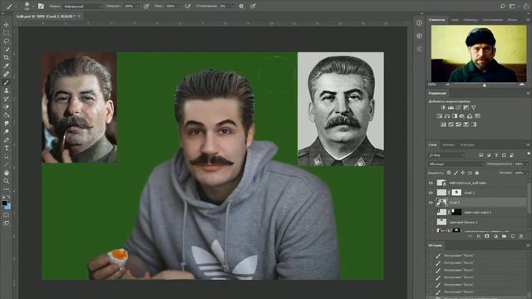Open the collapsed Info panel icon
The height and width of the screenshot is (299, 532).
[x=419, y=22]
